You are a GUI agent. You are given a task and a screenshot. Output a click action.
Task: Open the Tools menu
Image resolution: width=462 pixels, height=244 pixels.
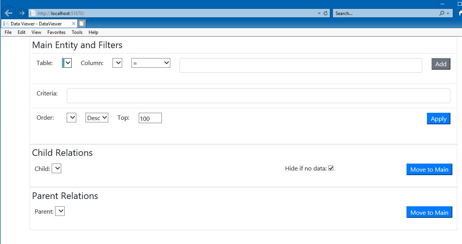pyautogui.click(x=77, y=32)
